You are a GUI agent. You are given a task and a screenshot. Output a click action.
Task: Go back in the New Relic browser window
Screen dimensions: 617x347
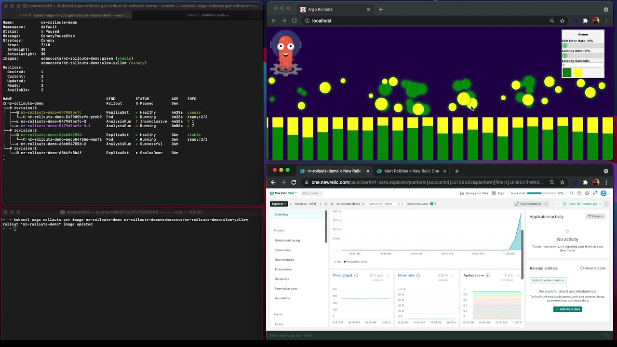click(273, 182)
